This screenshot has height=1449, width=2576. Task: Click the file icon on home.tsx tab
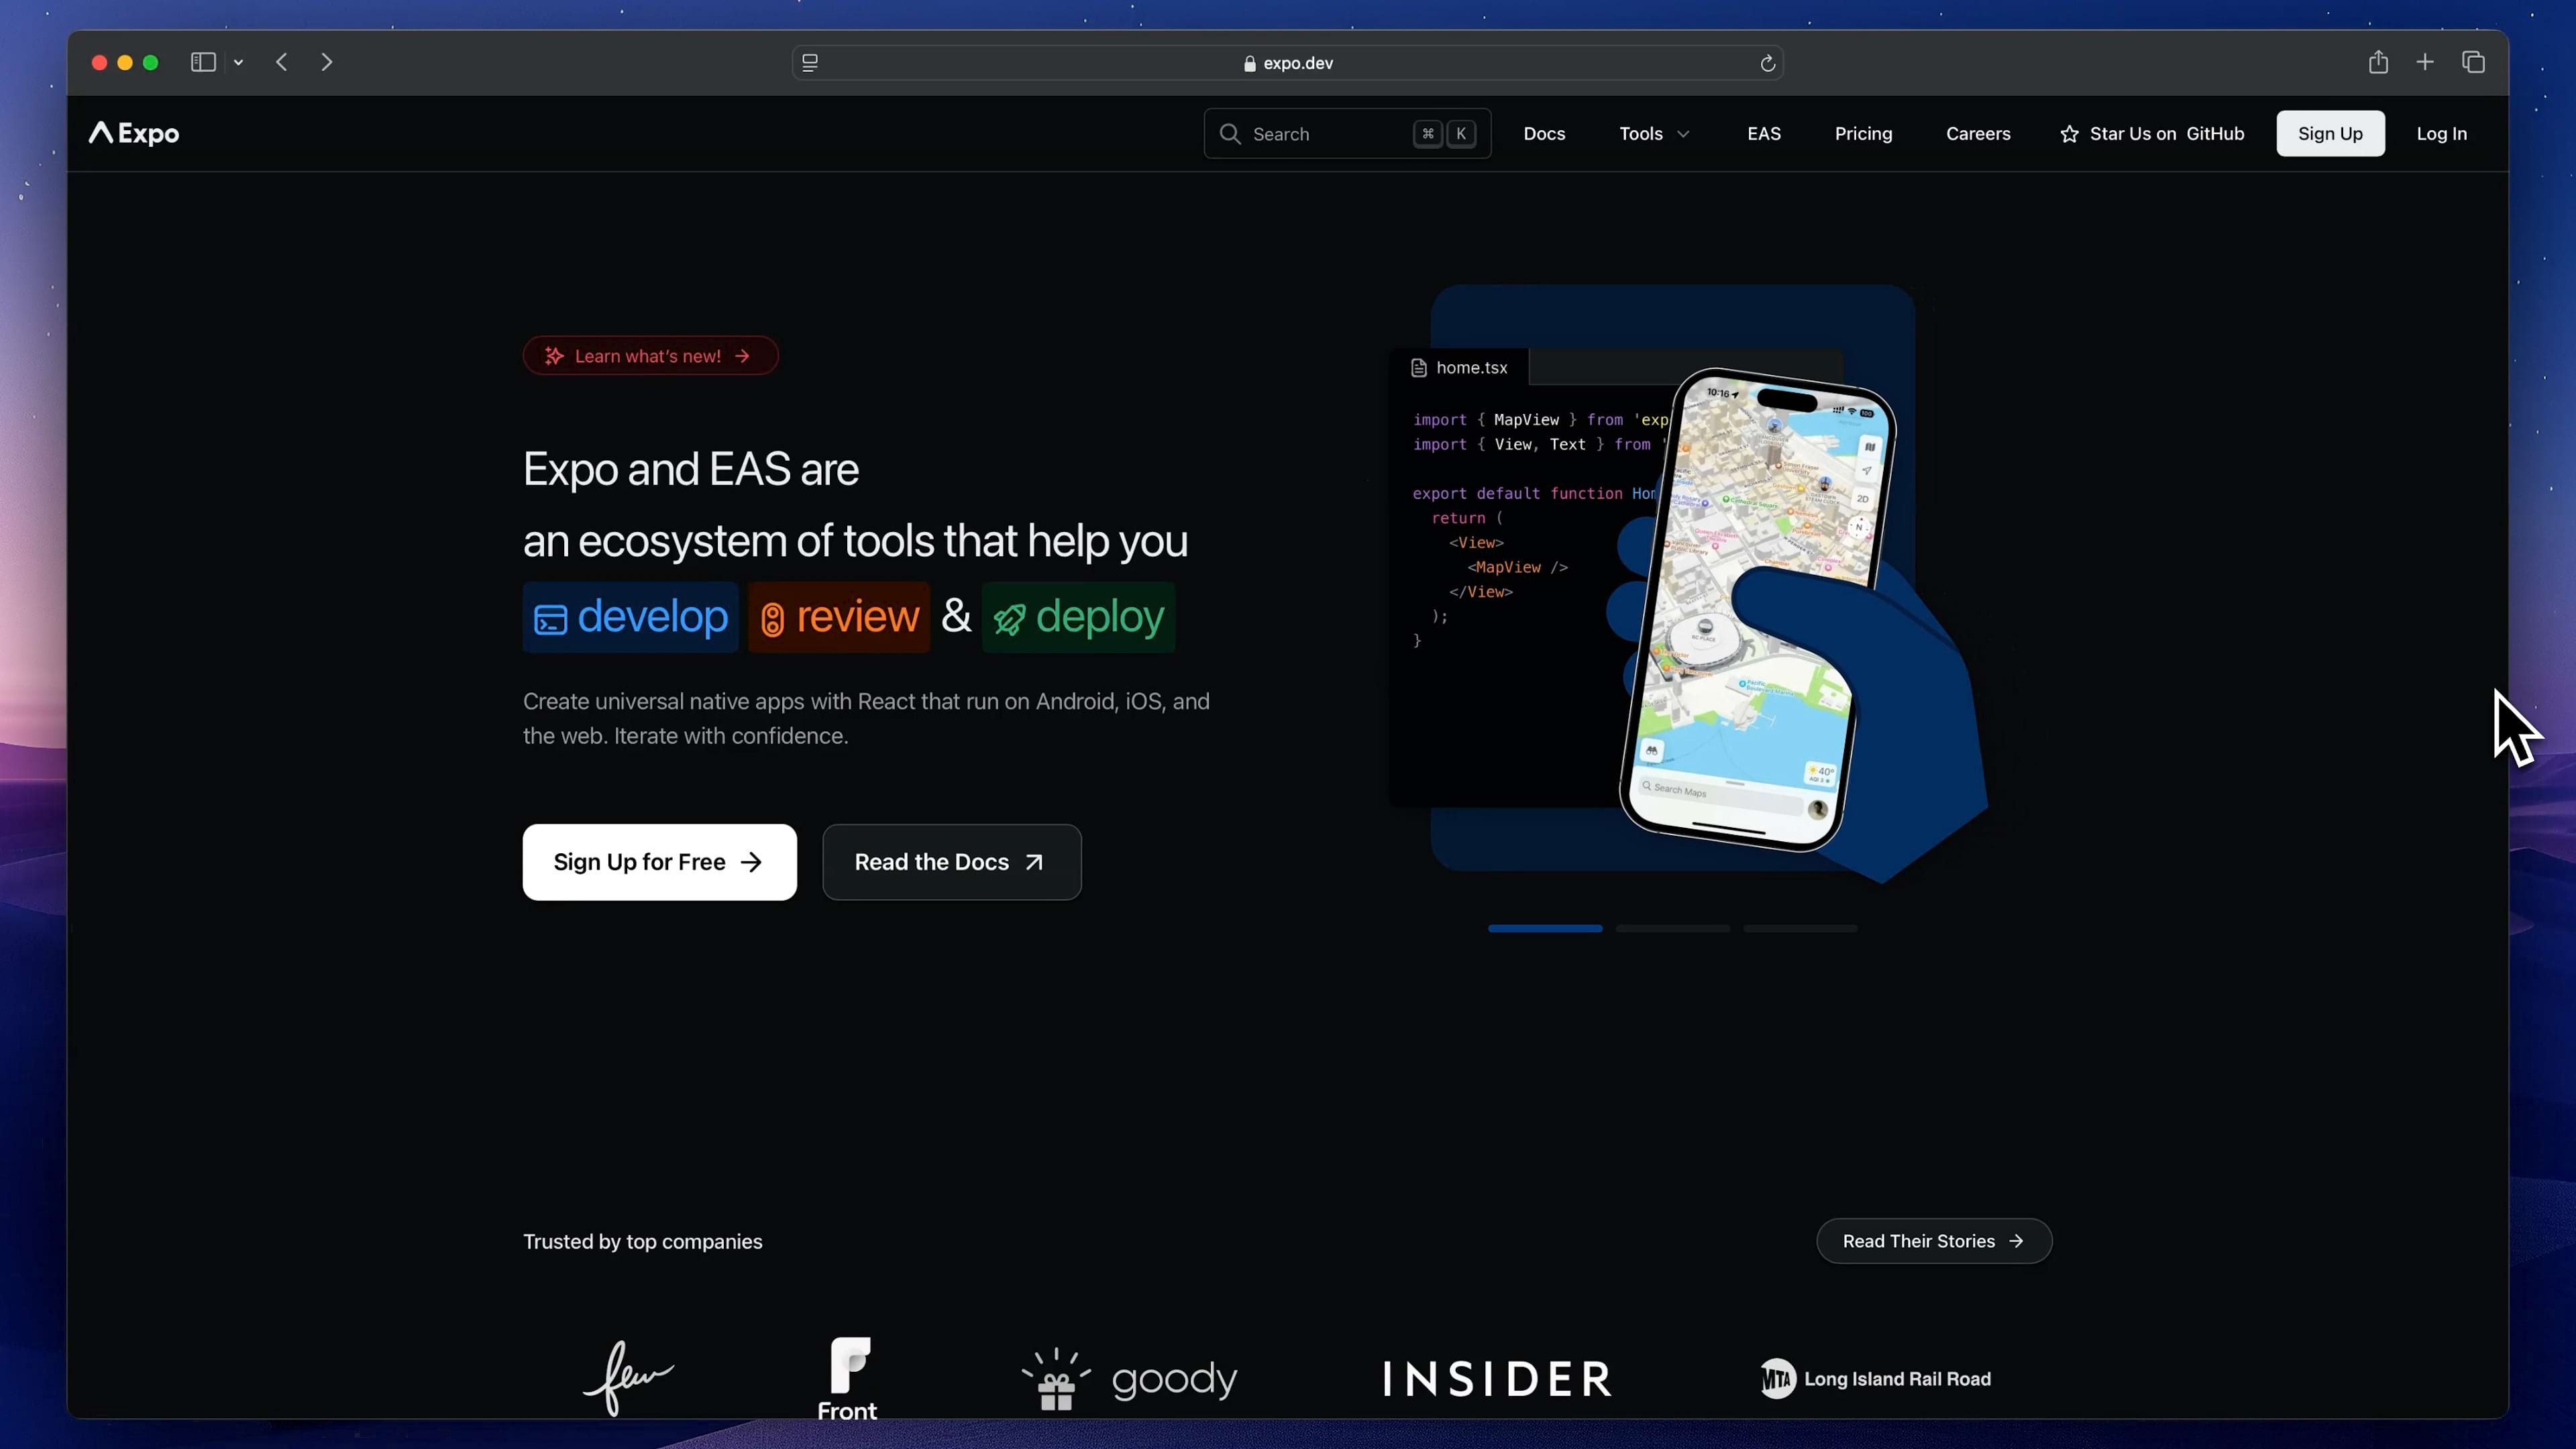(1418, 368)
